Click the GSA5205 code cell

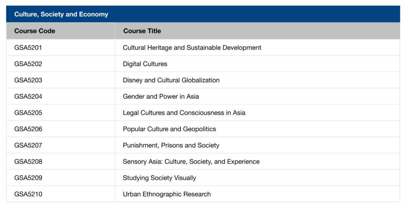(x=28, y=113)
